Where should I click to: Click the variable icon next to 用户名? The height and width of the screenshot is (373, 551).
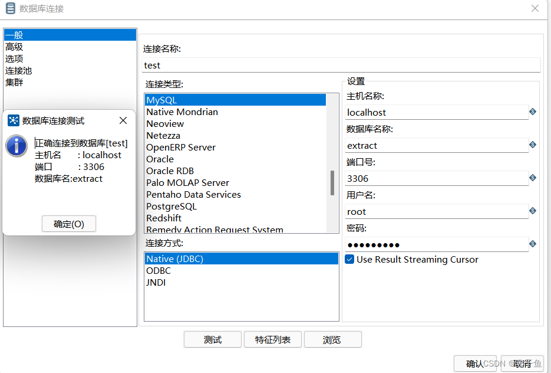(533, 211)
